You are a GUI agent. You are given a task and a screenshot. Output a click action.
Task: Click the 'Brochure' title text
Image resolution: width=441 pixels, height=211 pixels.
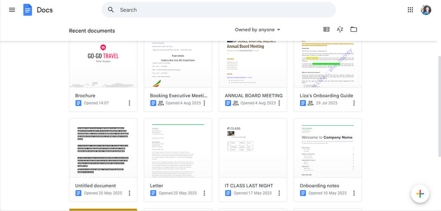pyautogui.click(x=85, y=95)
